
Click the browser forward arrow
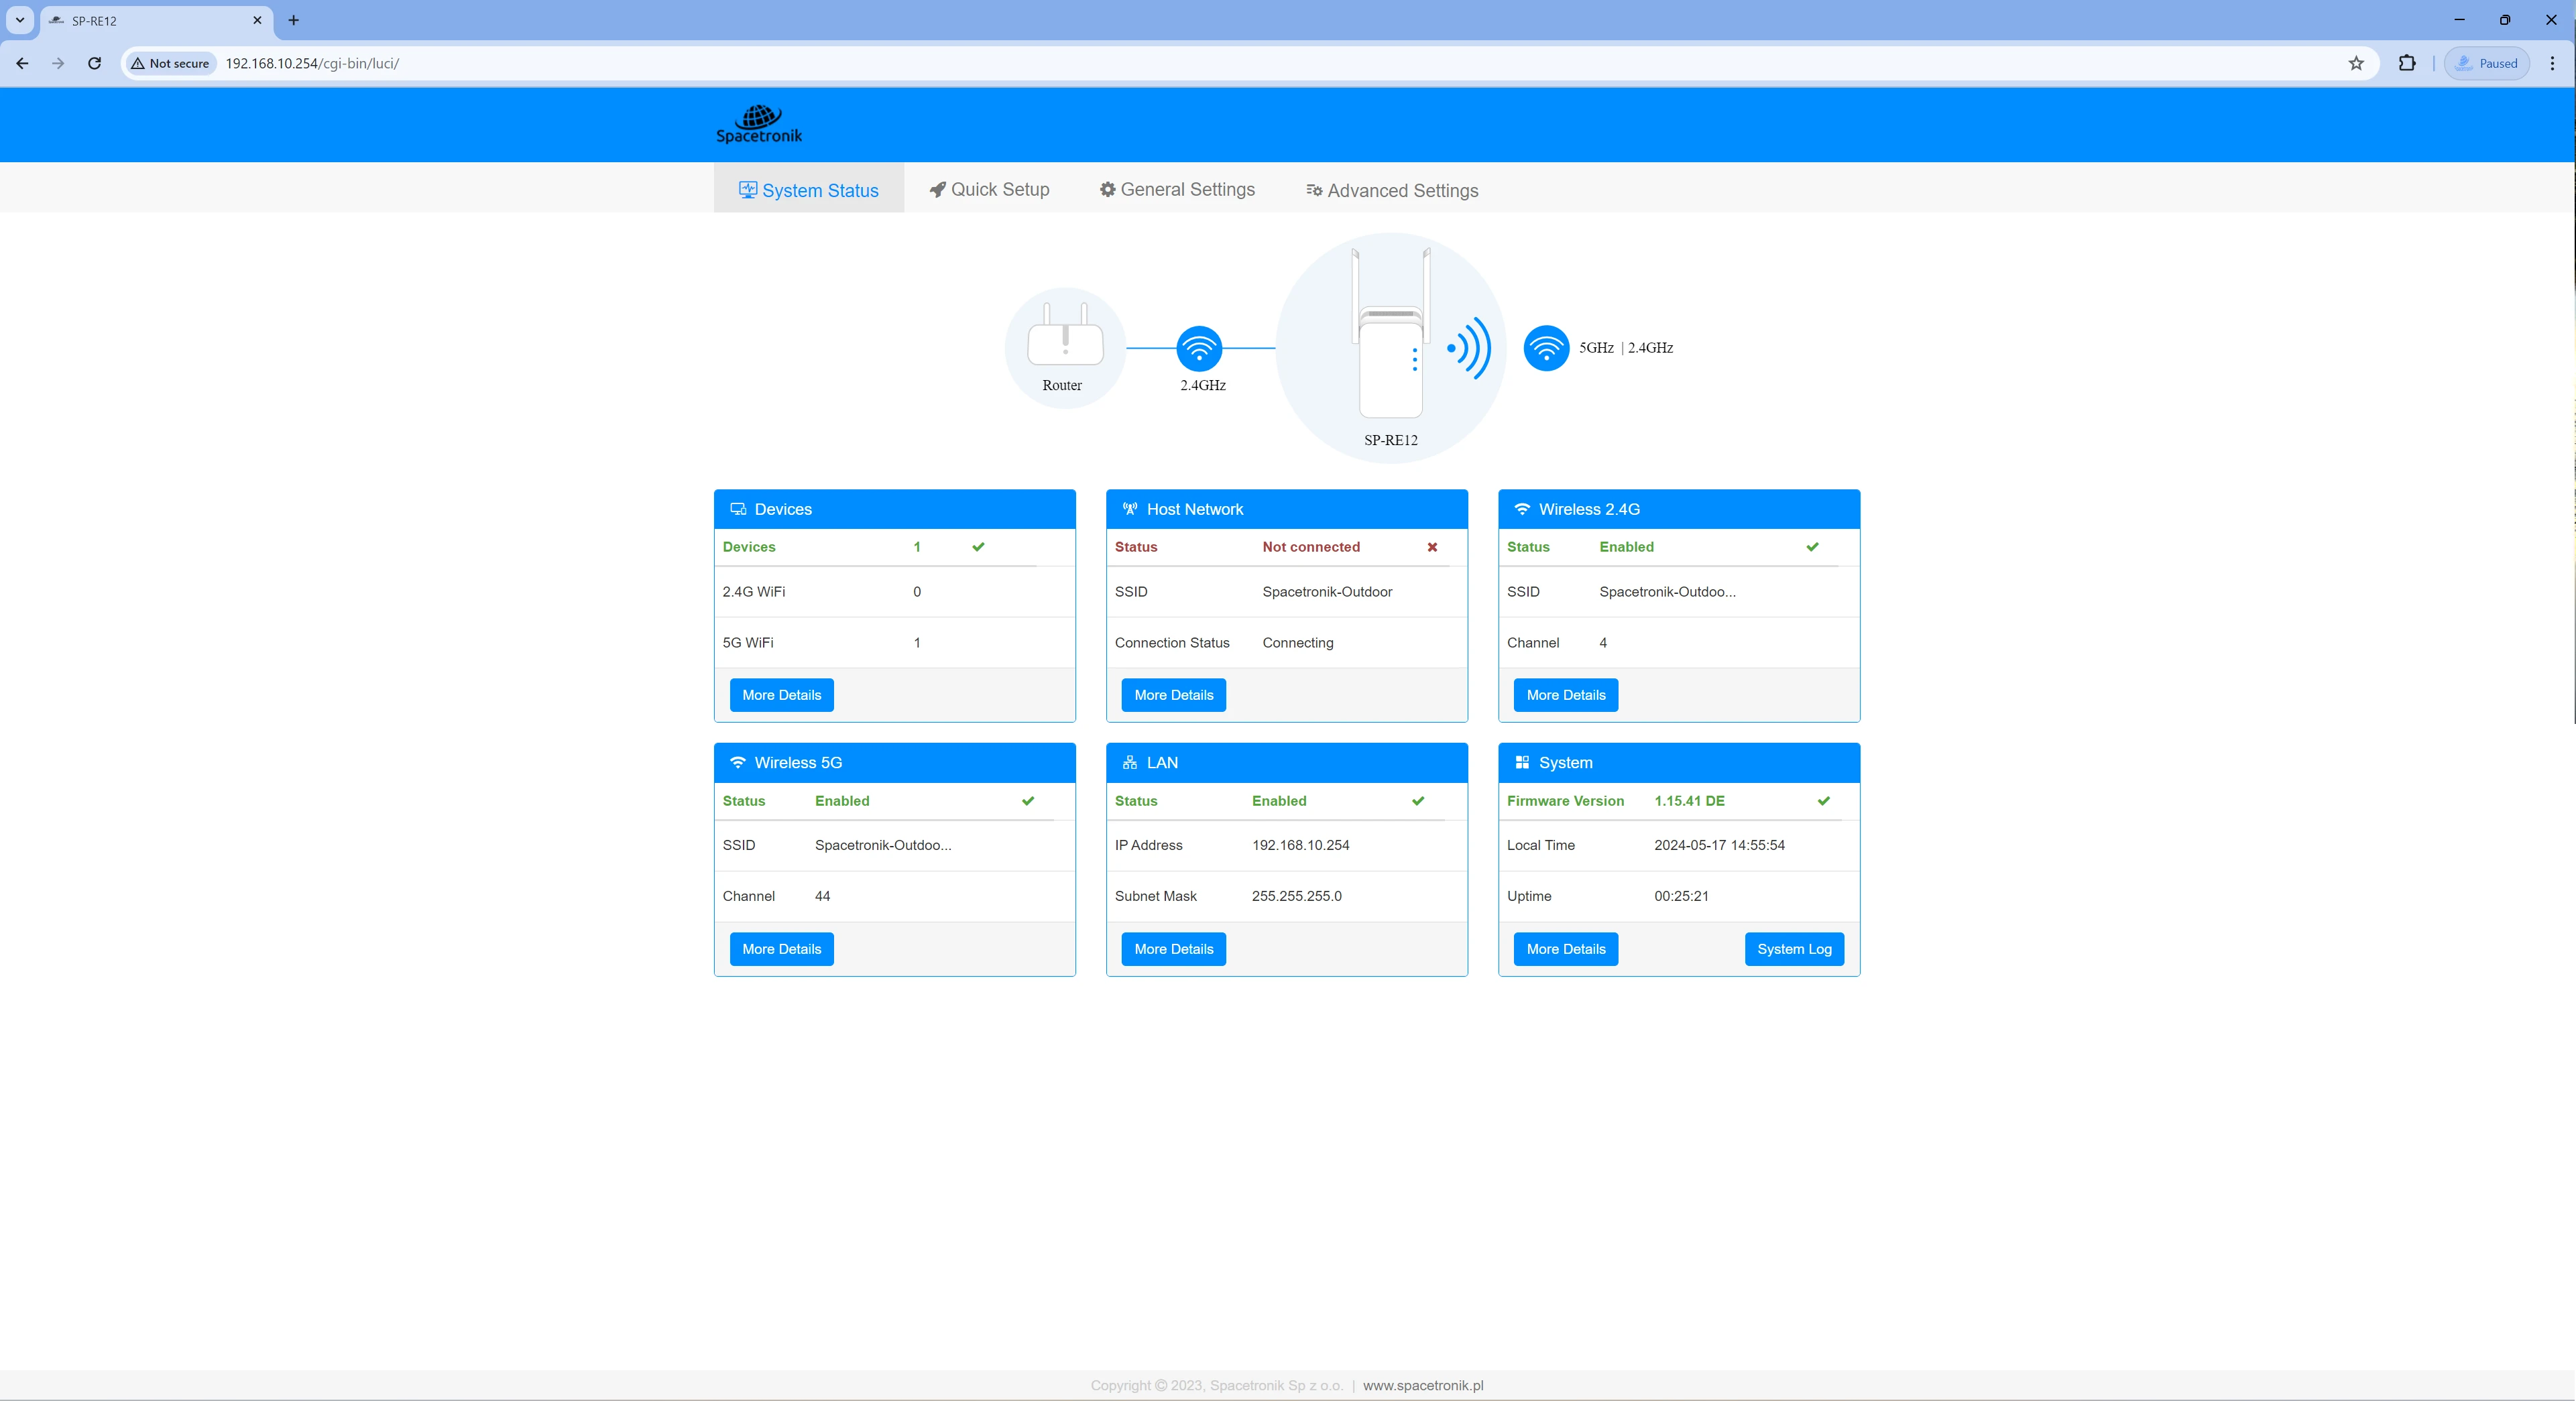coord(58,63)
